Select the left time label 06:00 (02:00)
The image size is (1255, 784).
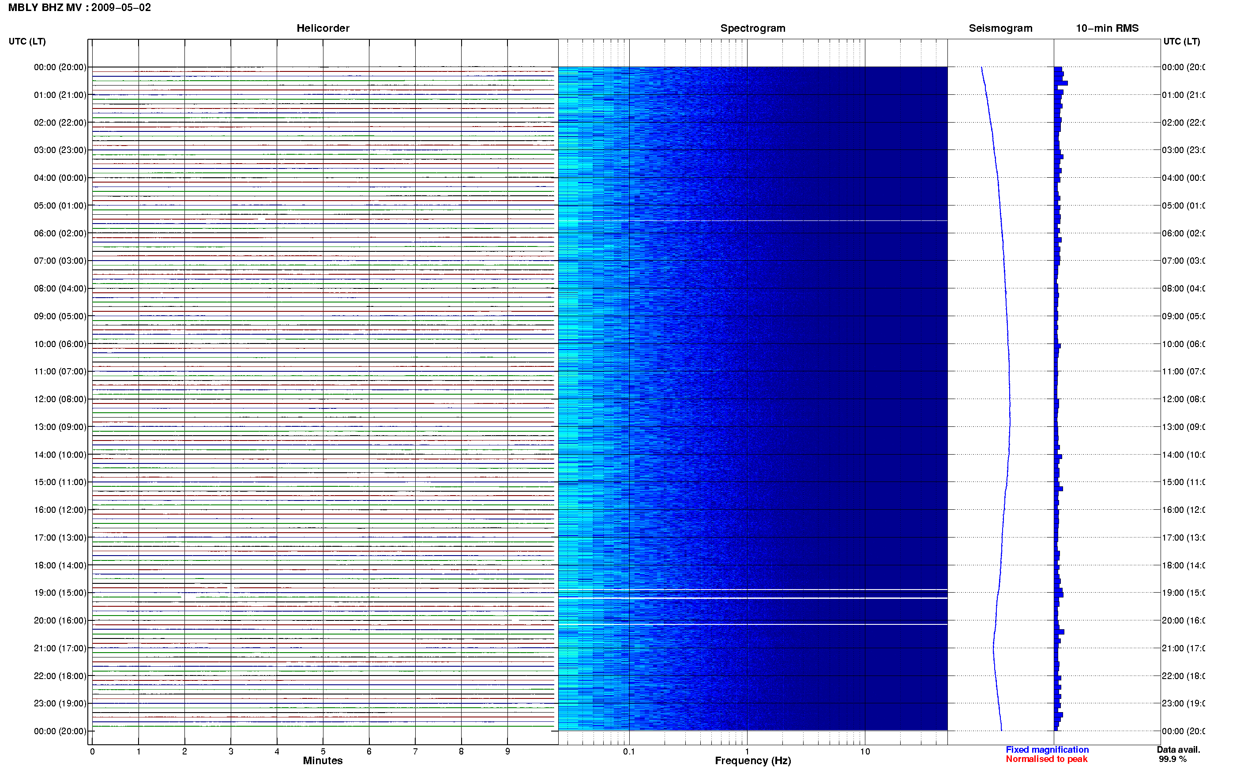(60, 233)
